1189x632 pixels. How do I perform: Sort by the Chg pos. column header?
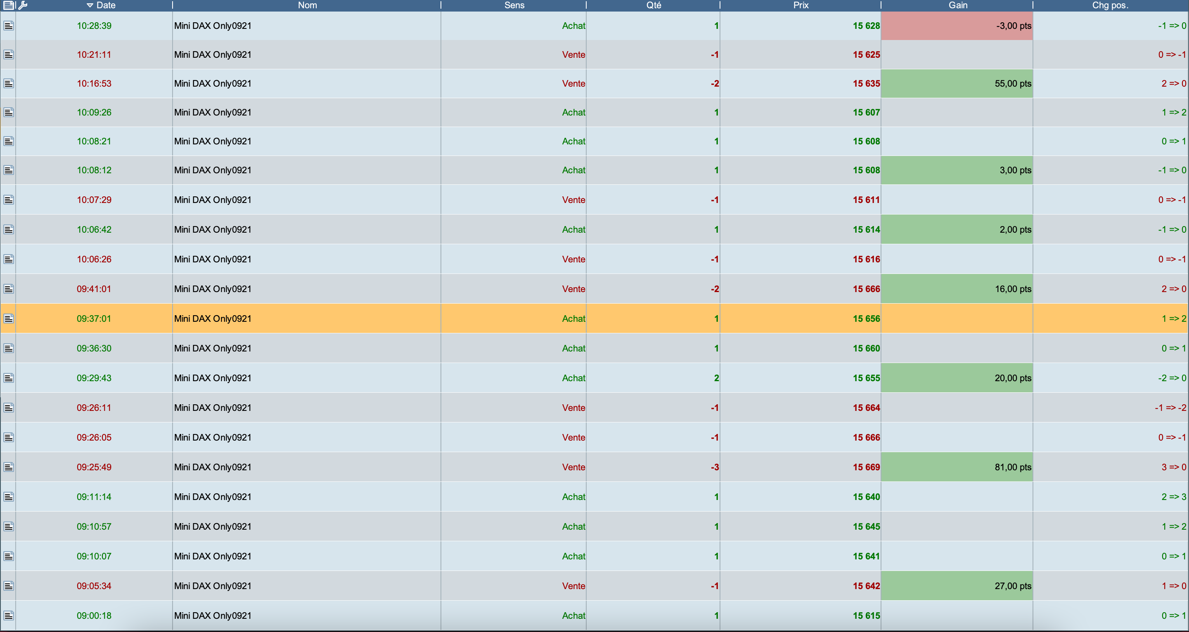pyautogui.click(x=1110, y=5)
